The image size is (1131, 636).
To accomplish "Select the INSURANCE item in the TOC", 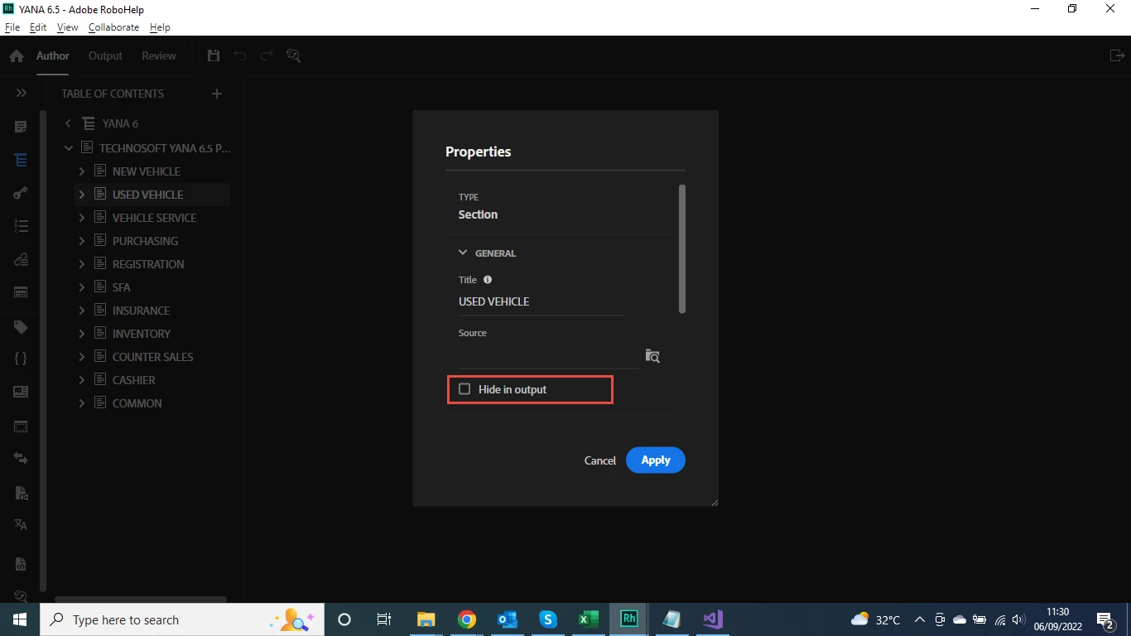I will point(141,311).
